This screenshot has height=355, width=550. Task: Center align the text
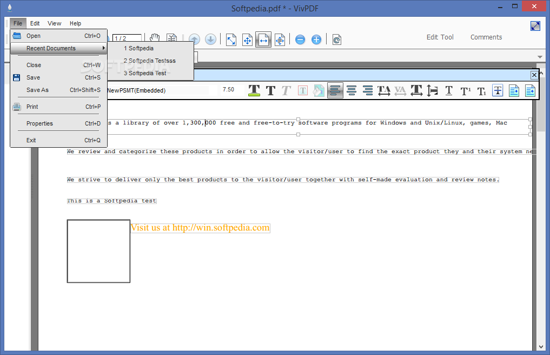coord(352,90)
